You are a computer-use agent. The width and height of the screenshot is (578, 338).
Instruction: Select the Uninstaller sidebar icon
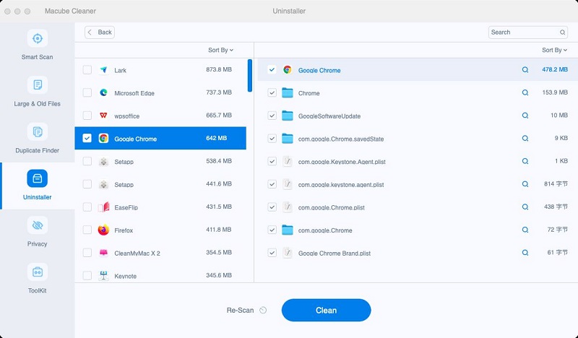[38, 179]
